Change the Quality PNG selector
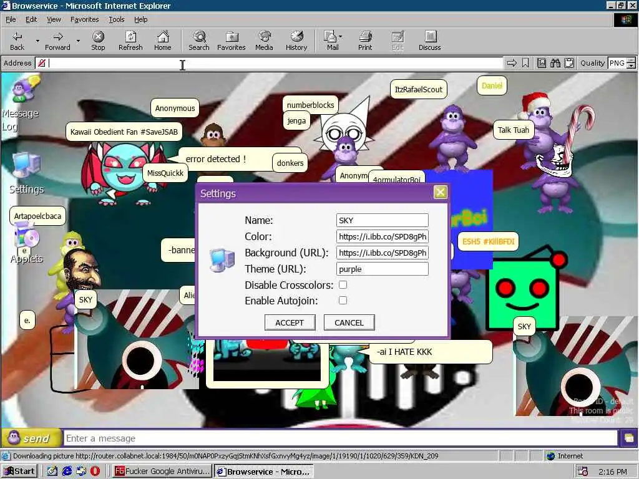 (622, 63)
